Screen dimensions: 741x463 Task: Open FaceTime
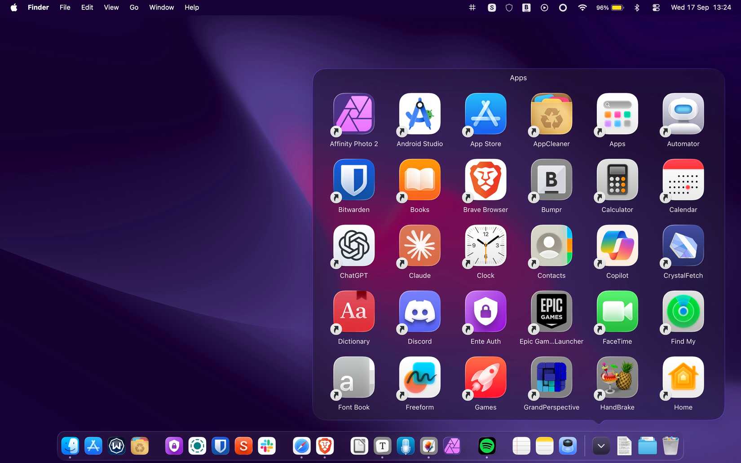pyautogui.click(x=617, y=311)
